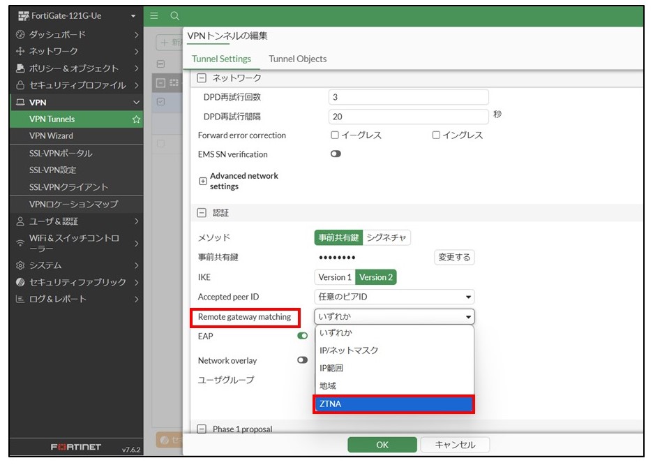Screen dimensions: 653x465
Task: Click the Log & Report icon
Action: pyautogui.click(x=20, y=299)
